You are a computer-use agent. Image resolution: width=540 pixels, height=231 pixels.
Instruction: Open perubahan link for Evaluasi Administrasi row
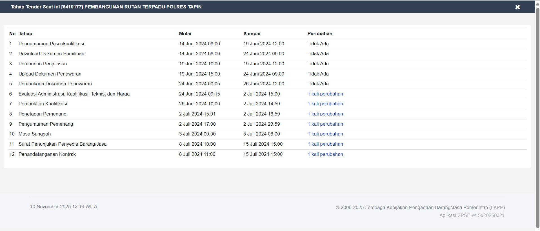click(x=325, y=94)
